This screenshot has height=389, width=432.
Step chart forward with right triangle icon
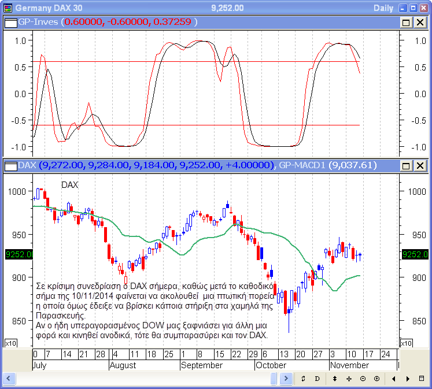pyautogui.click(x=408, y=379)
